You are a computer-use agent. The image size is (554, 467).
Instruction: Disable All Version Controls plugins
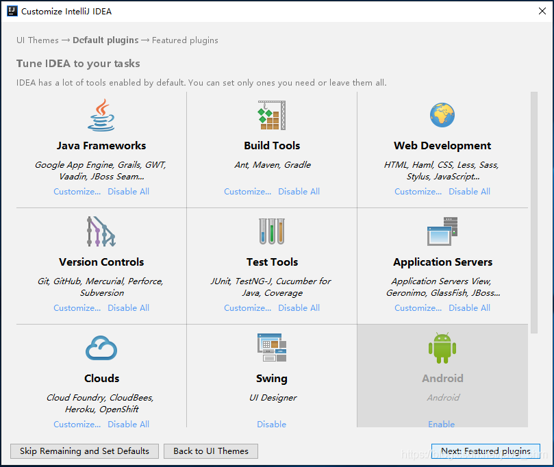(x=128, y=308)
